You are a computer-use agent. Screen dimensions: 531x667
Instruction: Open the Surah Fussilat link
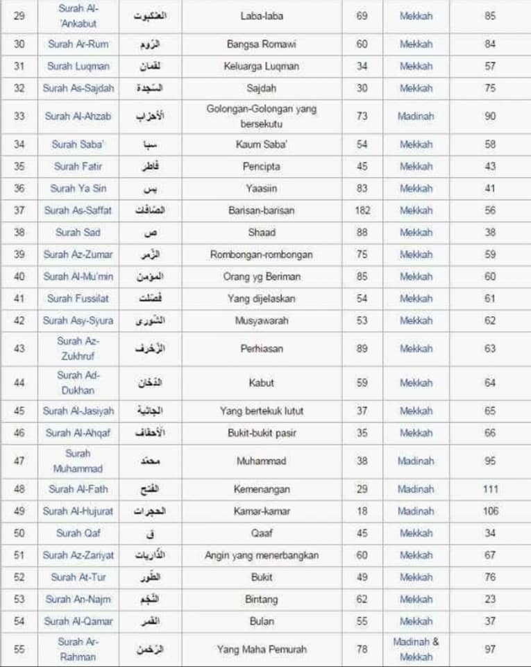(78, 299)
